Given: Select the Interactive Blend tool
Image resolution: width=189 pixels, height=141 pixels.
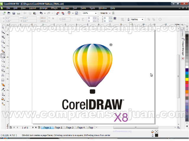Looking at the screenshot, I should point(3,85).
